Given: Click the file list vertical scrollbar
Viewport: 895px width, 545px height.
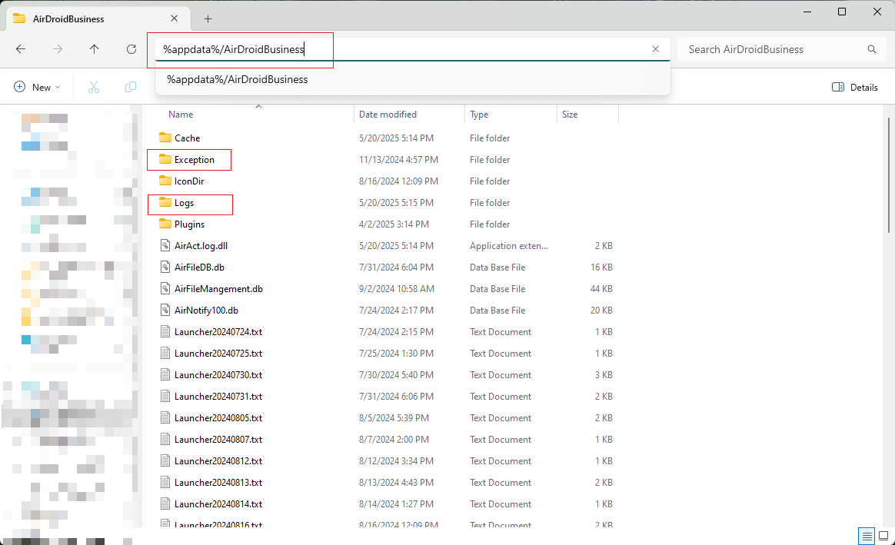Looking at the screenshot, I should pyautogui.click(x=889, y=175).
